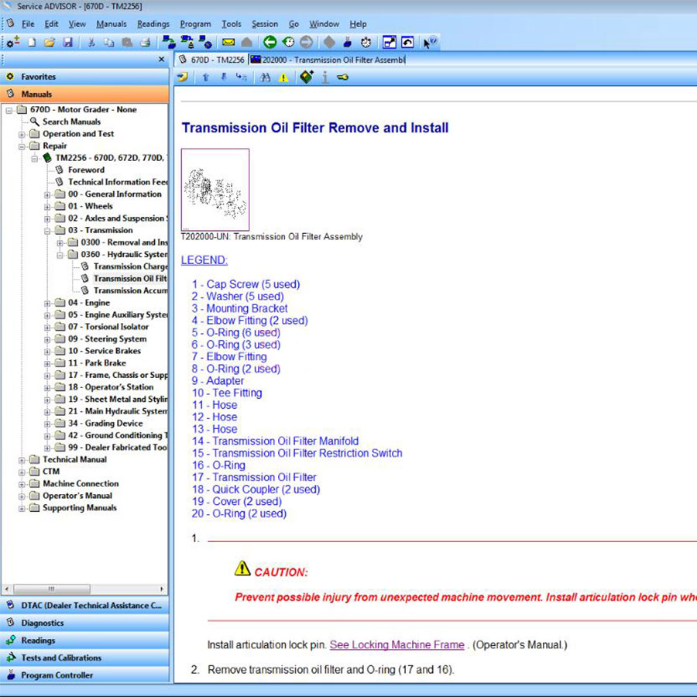Screen dimensions: 697x697
Task: Open the Tools menu
Action: coord(232,24)
